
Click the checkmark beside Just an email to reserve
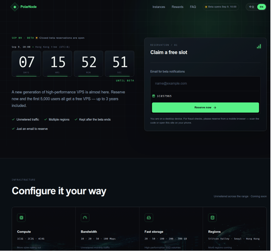[x=13, y=129]
